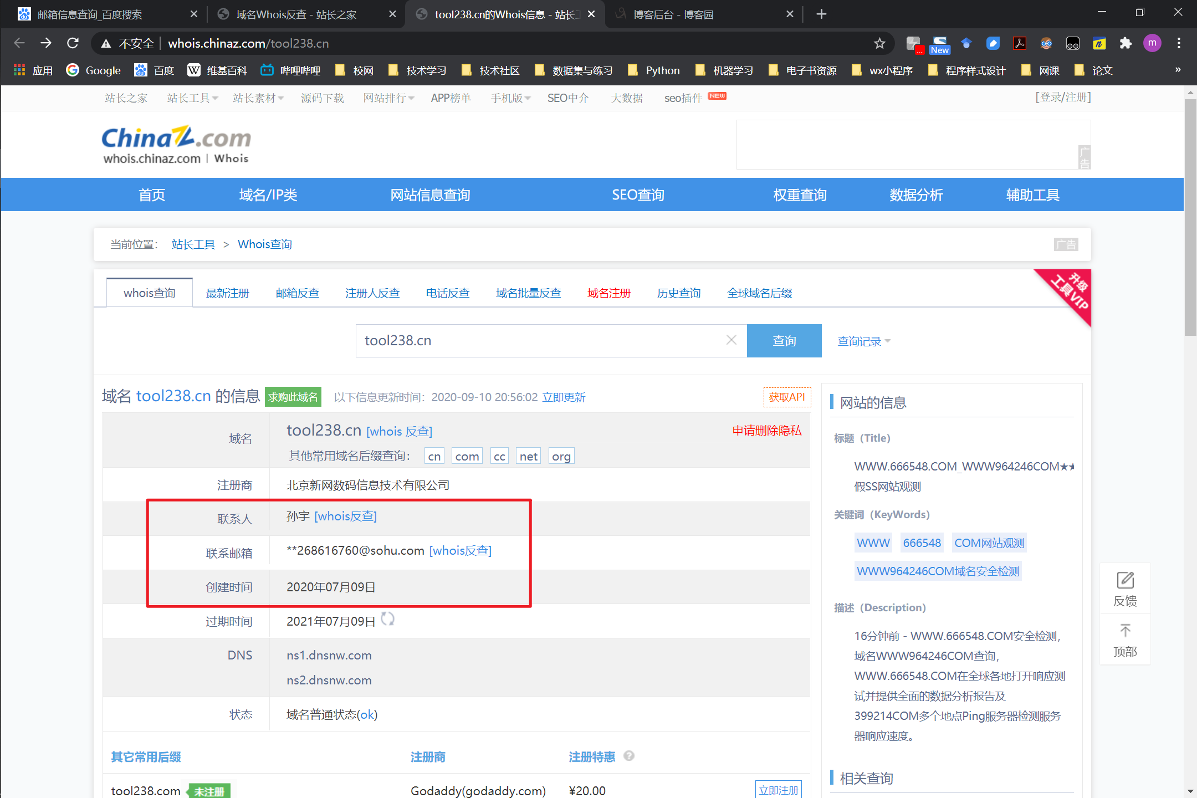1197x798 pixels.
Task: Expand the 网站排行 top menu
Action: tap(388, 98)
